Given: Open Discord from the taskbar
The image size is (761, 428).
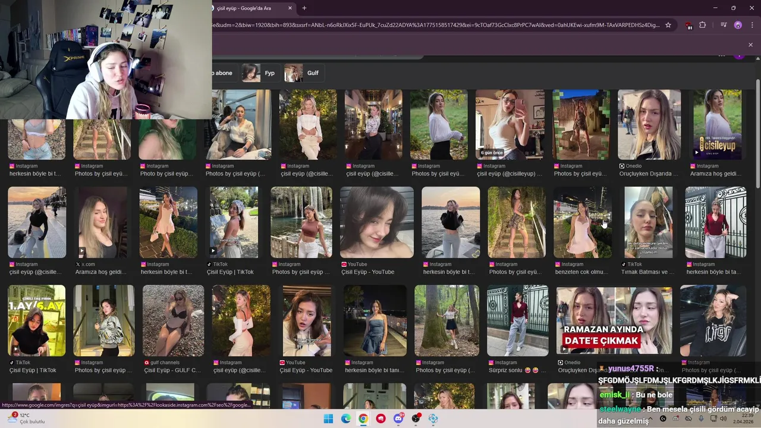Looking at the screenshot, I should [398, 418].
